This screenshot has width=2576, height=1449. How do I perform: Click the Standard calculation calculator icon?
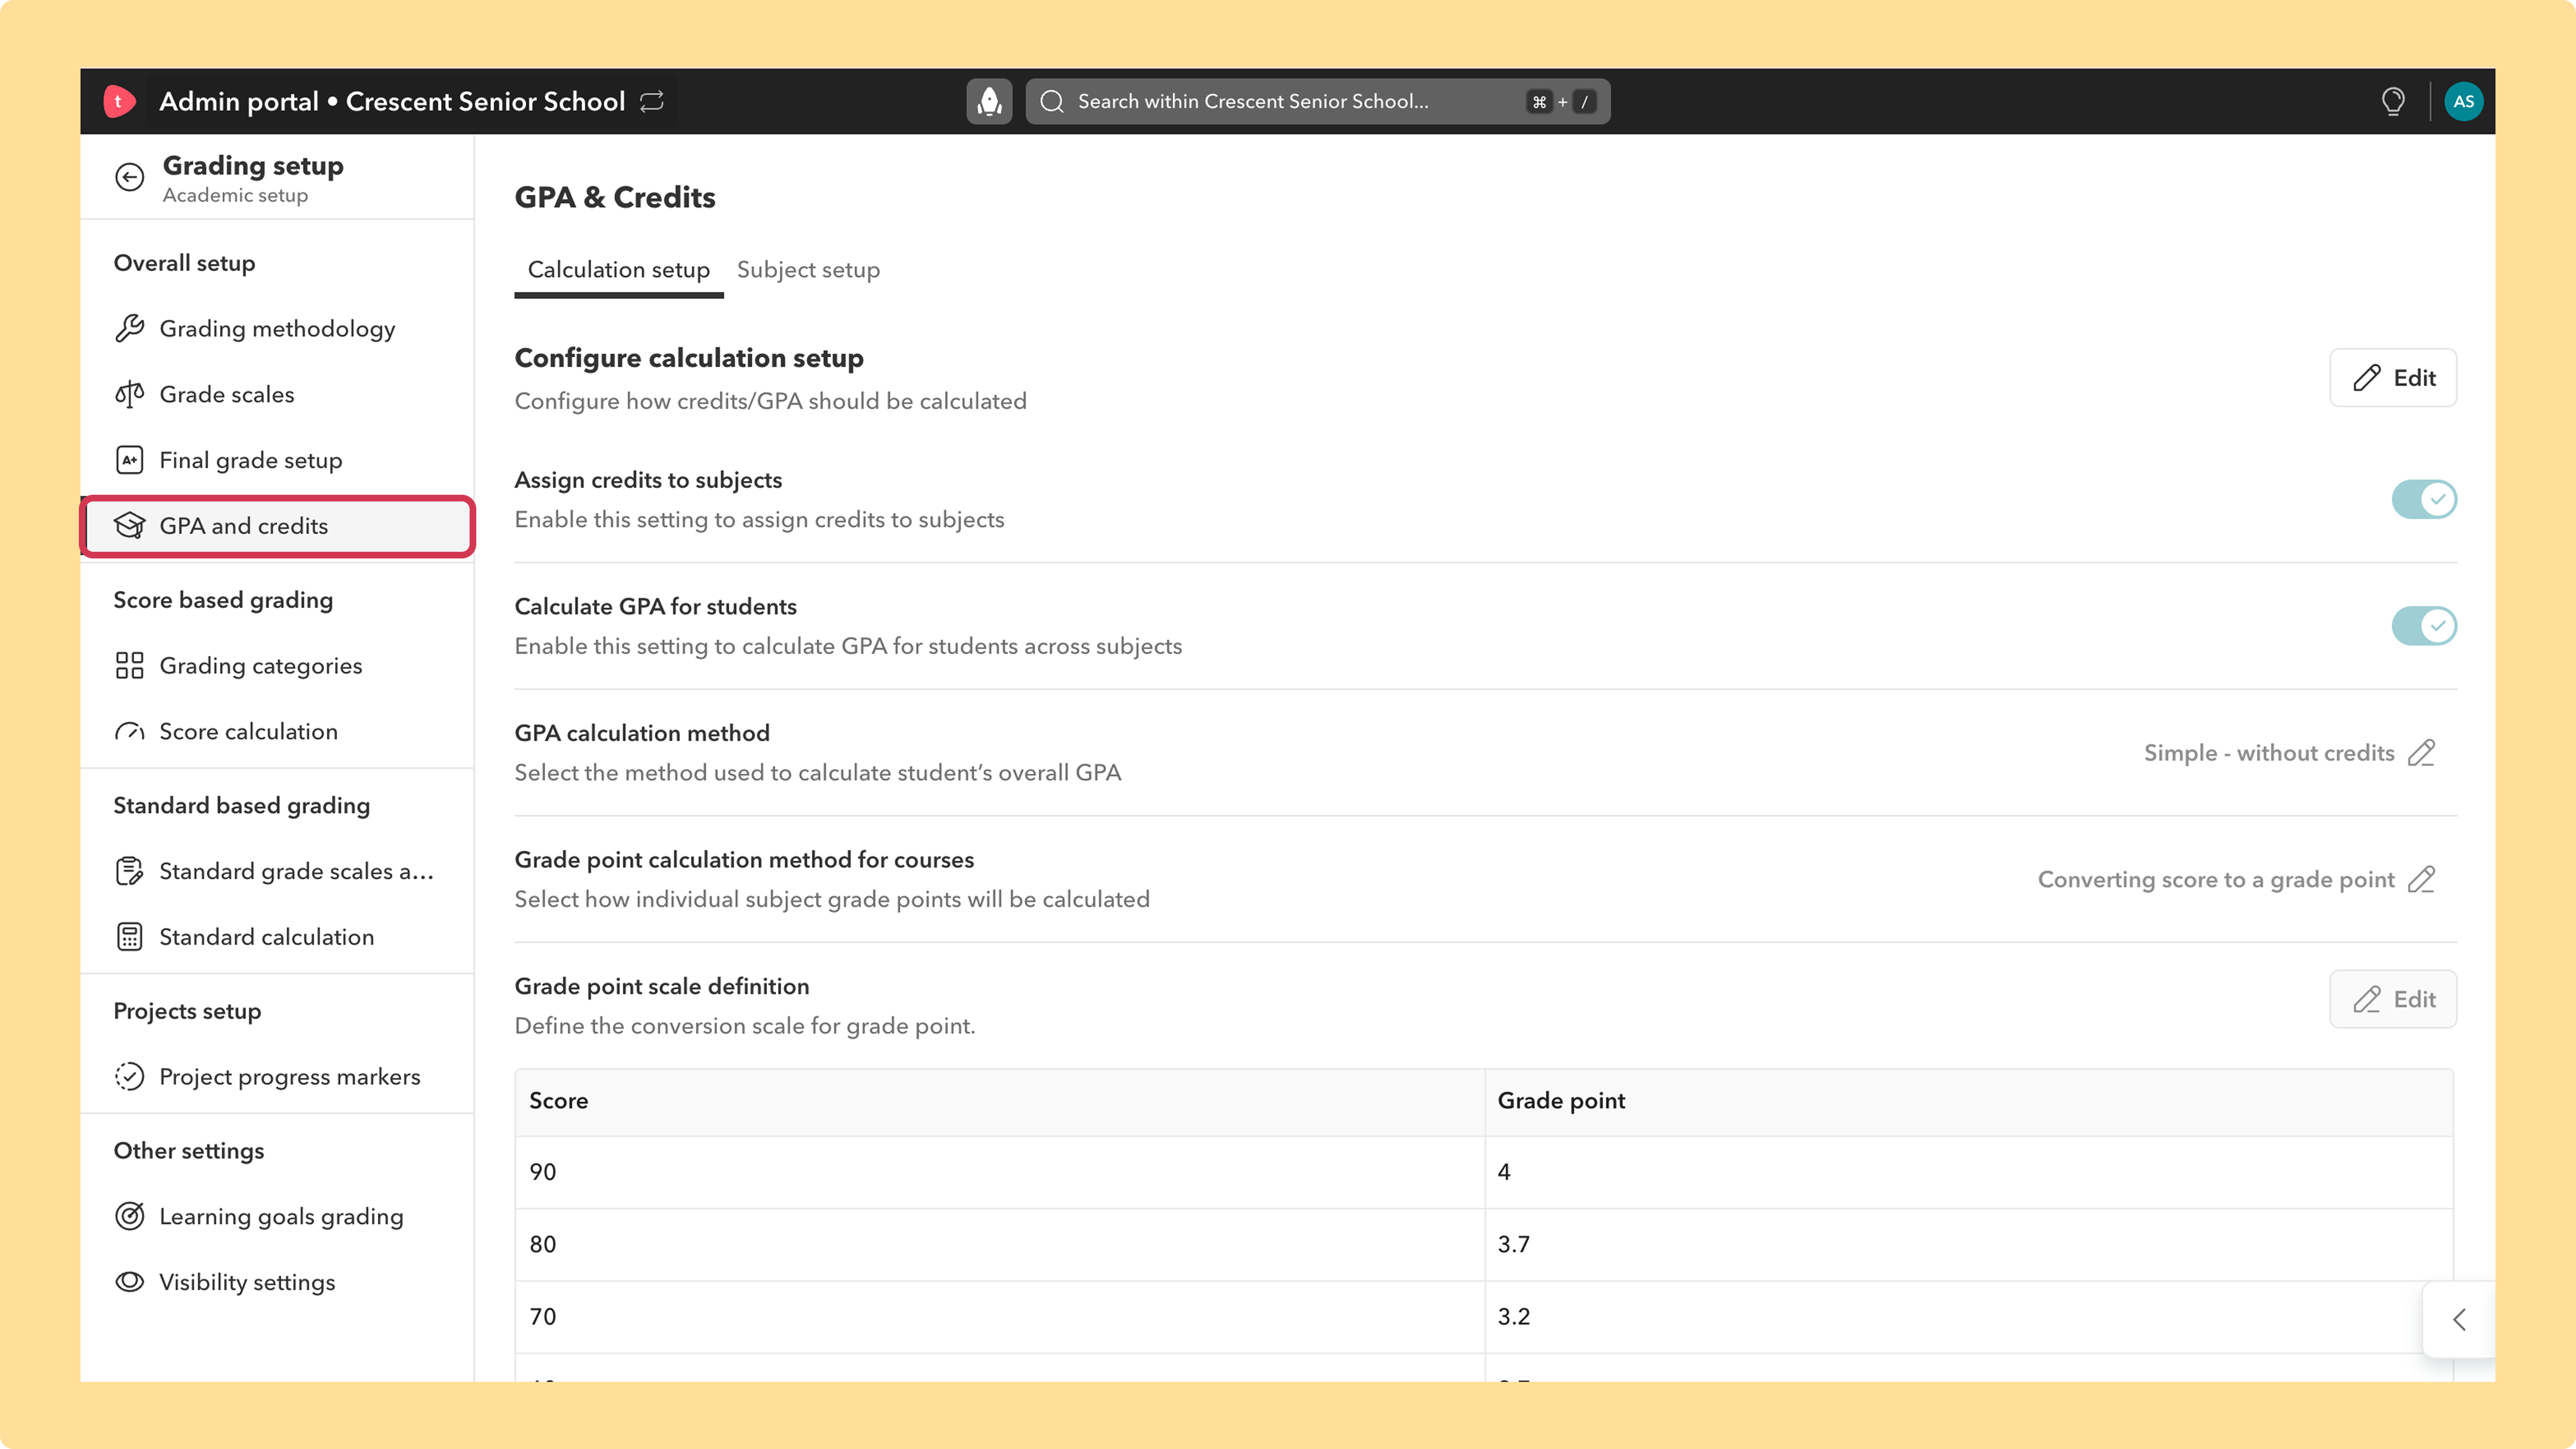coord(129,937)
